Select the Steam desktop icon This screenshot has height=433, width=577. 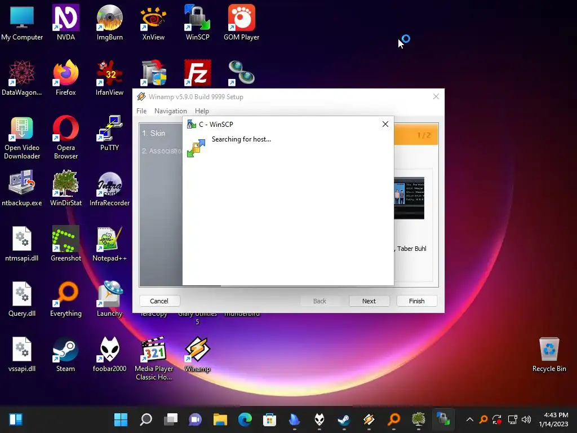pyautogui.click(x=66, y=354)
